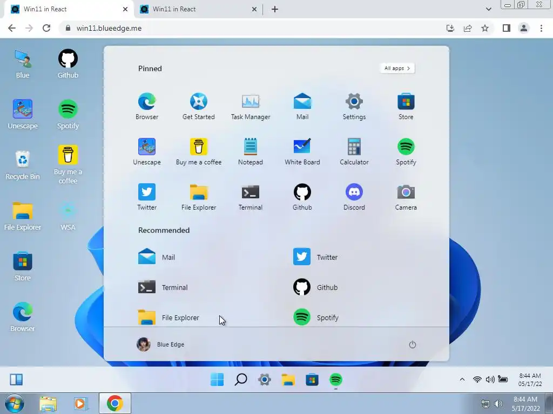Open Chrome three-dot menu
Image resolution: width=553 pixels, height=414 pixels.
[541, 28]
